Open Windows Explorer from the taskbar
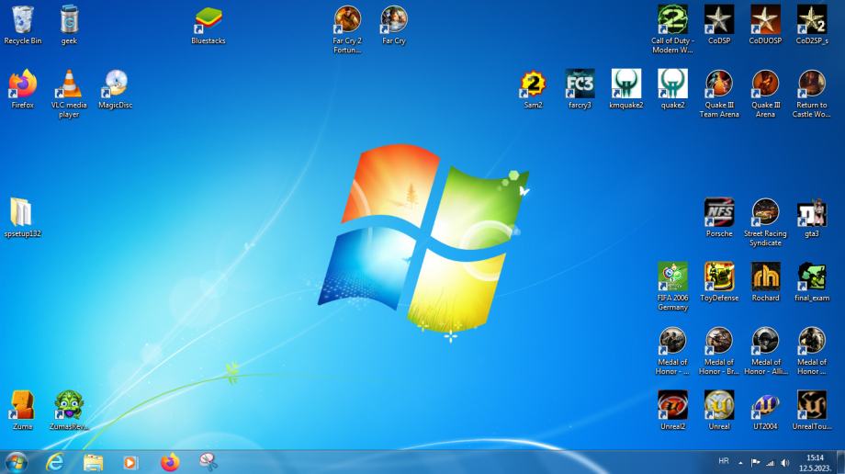The height and width of the screenshot is (474, 845). pyautogui.click(x=93, y=463)
